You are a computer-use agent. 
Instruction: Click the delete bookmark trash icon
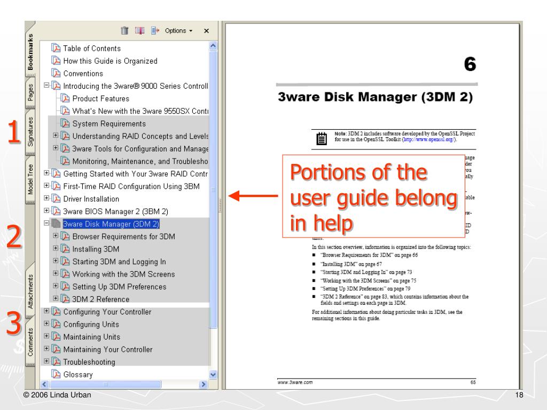pyautogui.click(x=124, y=30)
